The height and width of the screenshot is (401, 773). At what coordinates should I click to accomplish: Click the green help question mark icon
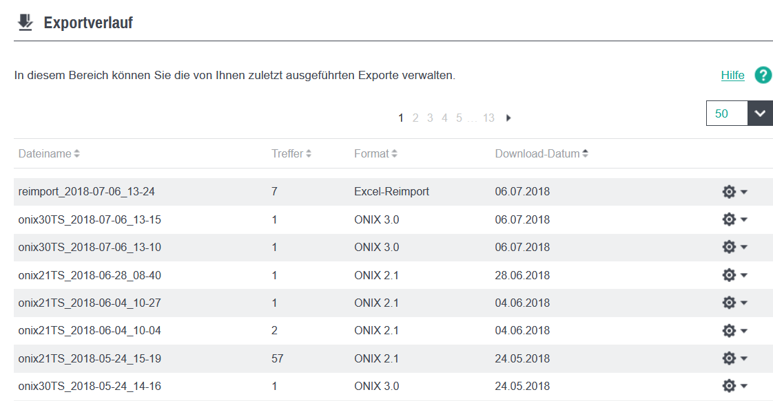pyautogui.click(x=763, y=76)
